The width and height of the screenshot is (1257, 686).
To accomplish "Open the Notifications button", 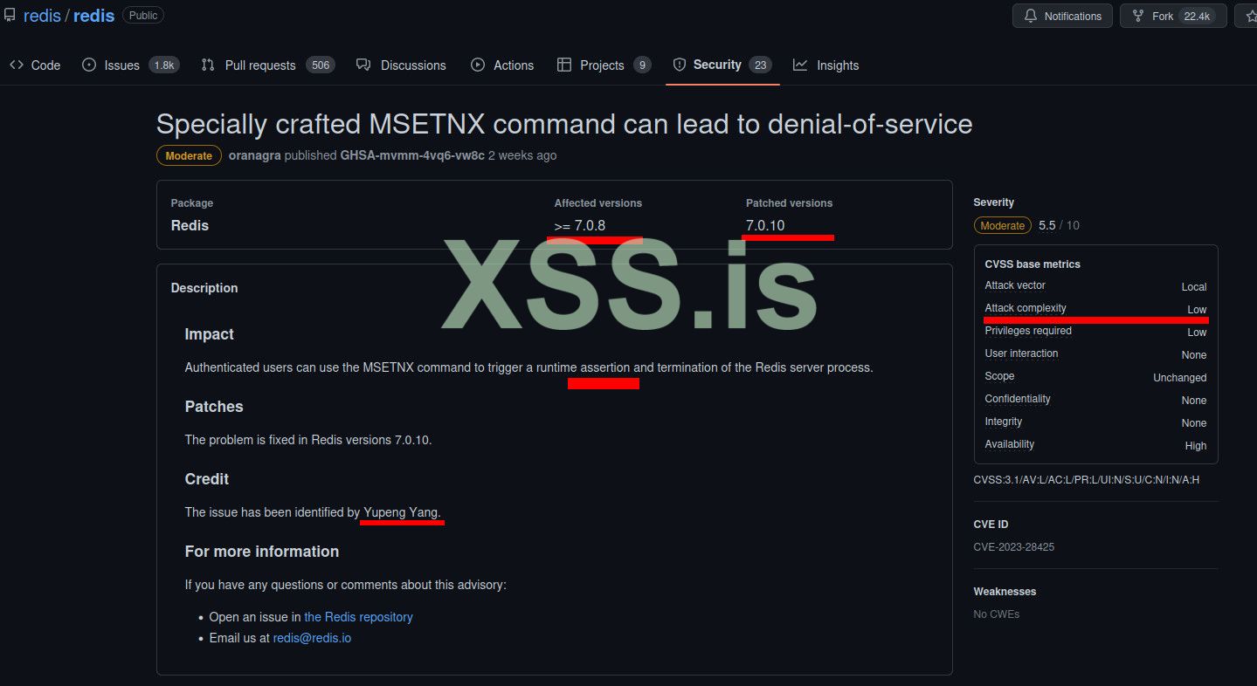I will [x=1063, y=17].
